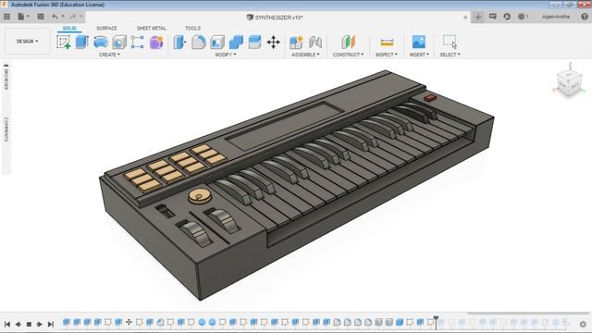Click the window Select tool icon
Image resolution: width=592 pixels, height=333 pixels.
pos(450,42)
